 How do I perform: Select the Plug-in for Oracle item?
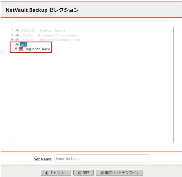click(37, 49)
